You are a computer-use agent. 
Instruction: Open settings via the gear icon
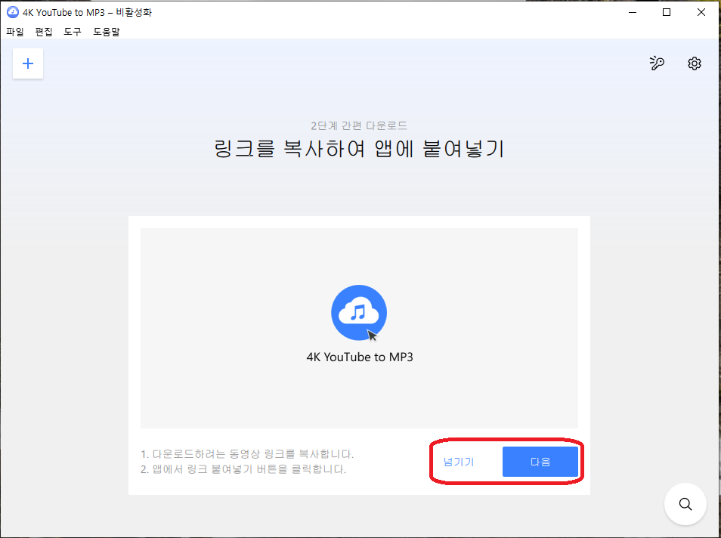[695, 63]
